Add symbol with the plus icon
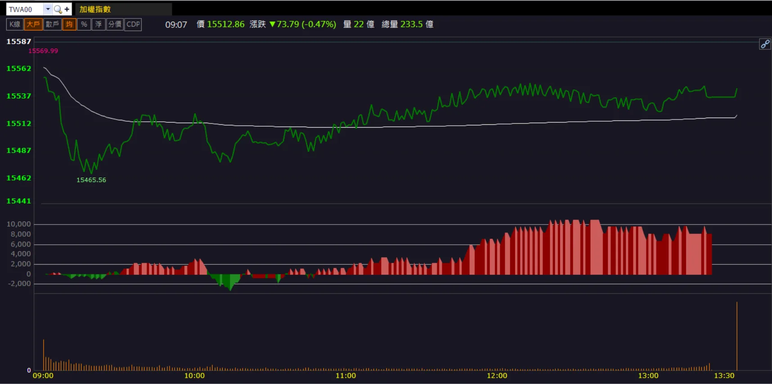The width and height of the screenshot is (772, 384). 67,9
